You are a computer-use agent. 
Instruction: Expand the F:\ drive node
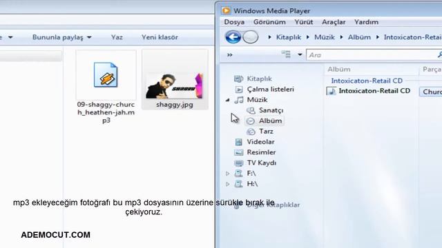(x=227, y=174)
